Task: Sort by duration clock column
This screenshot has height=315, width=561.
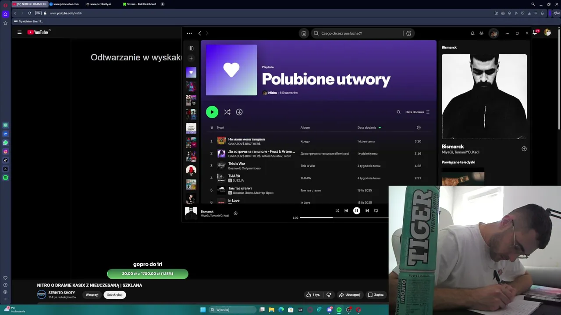Action: pyautogui.click(x=419, y=128)
